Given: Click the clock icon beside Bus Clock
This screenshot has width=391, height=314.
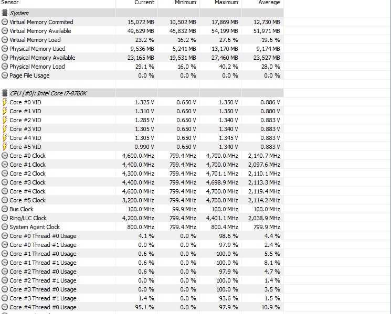Looking at the screenshot, I should [5, 209].
